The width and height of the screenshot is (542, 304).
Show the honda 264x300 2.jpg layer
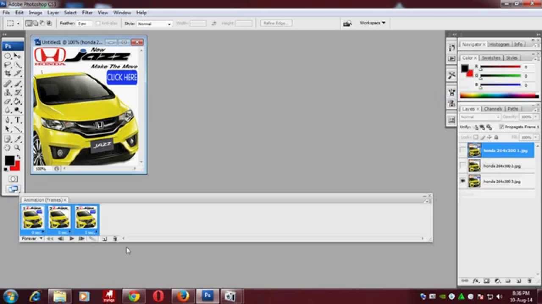[462, 166]
